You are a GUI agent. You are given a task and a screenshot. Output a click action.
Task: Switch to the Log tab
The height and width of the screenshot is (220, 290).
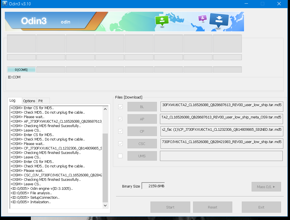pyautogui.click(x=15, y=100)
